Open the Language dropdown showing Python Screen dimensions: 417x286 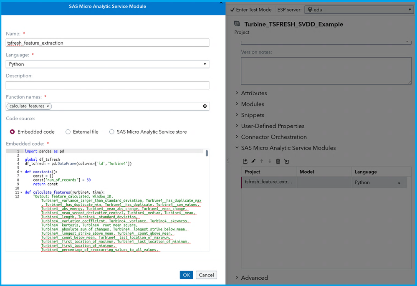point(107,64)
